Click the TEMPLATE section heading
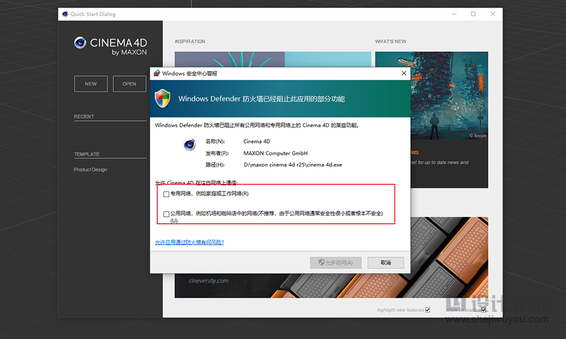The height and width of the screenshot is (339, 566). [x=87, y=154]
